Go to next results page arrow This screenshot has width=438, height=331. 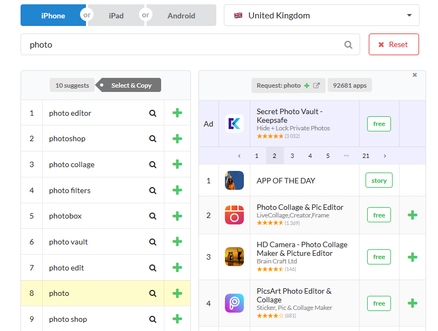point(385,156)
